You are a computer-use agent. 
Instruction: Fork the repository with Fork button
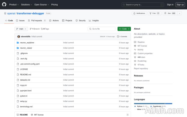click(x=155, y=13)
